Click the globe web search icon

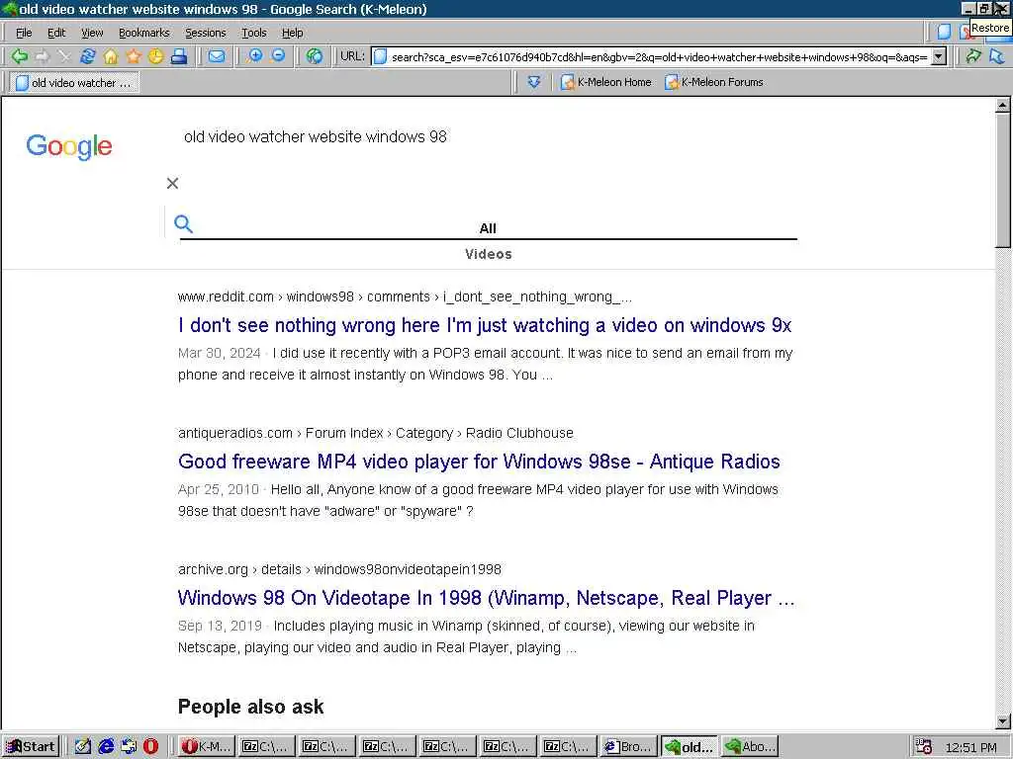click(315, 56)
